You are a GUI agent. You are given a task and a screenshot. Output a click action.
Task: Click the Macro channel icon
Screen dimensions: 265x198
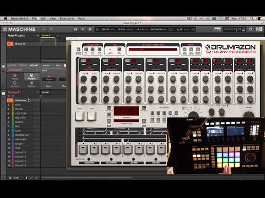(31, 84)
